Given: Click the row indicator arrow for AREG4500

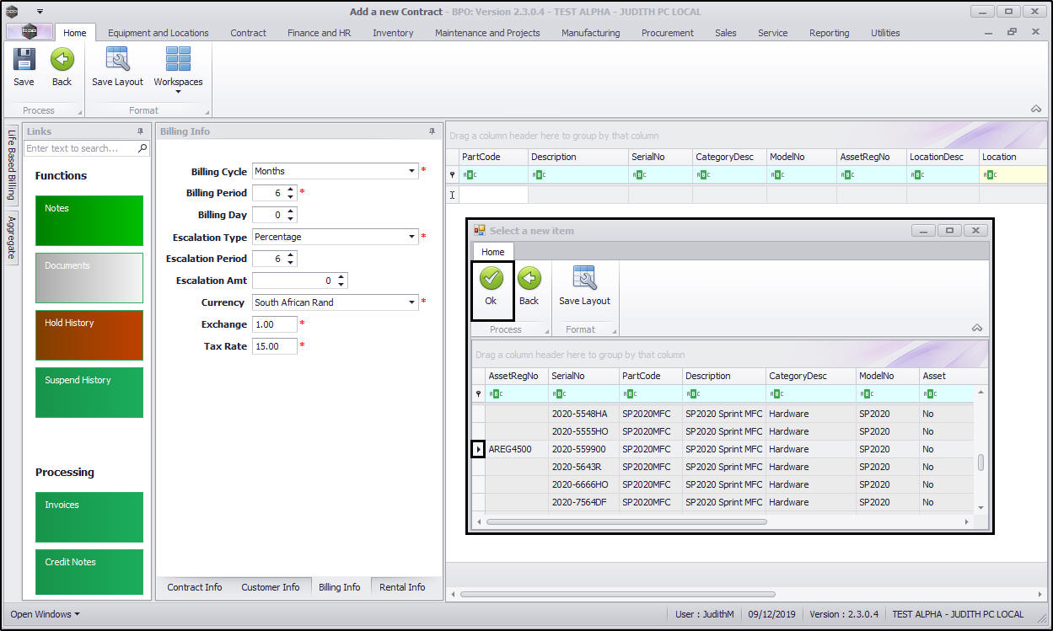Looking at the screenshot, I should pyautogui.click(x=478, y=449).
